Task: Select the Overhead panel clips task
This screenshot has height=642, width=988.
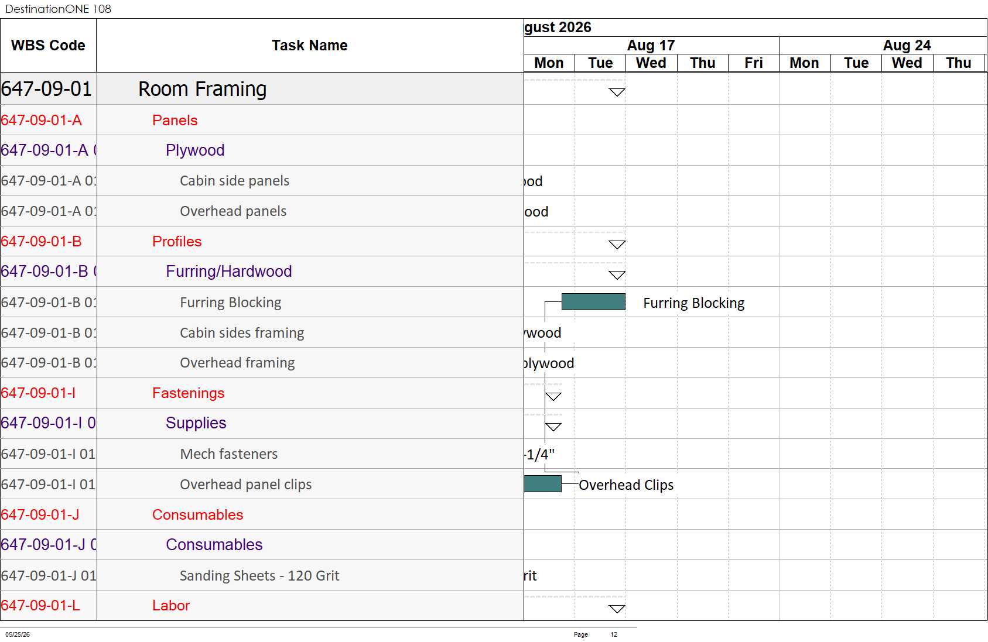Action: pos(262,484)
